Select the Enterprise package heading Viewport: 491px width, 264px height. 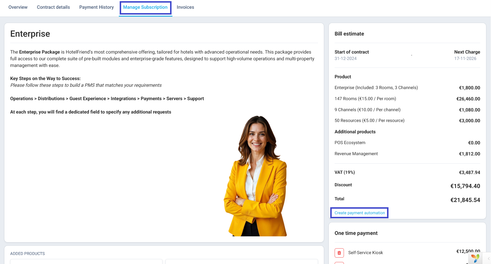[30, 34]
